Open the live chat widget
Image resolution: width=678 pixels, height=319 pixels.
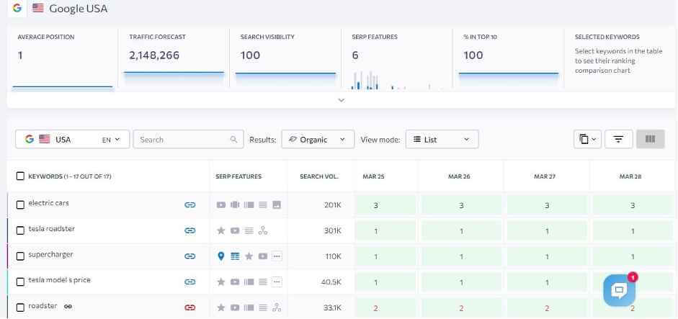[x=619, y=289]
